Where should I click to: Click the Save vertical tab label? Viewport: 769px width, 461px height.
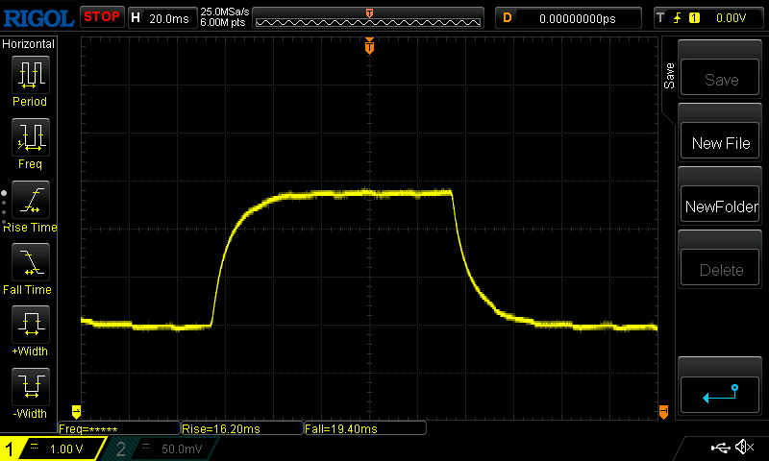click(x=669, y=76)
